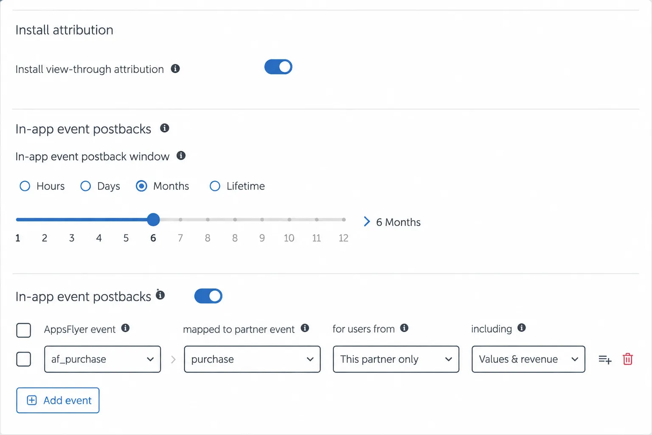Disable Install view-through attribution toggle
This screenshot has height=435, width=652.
(278, 67)
